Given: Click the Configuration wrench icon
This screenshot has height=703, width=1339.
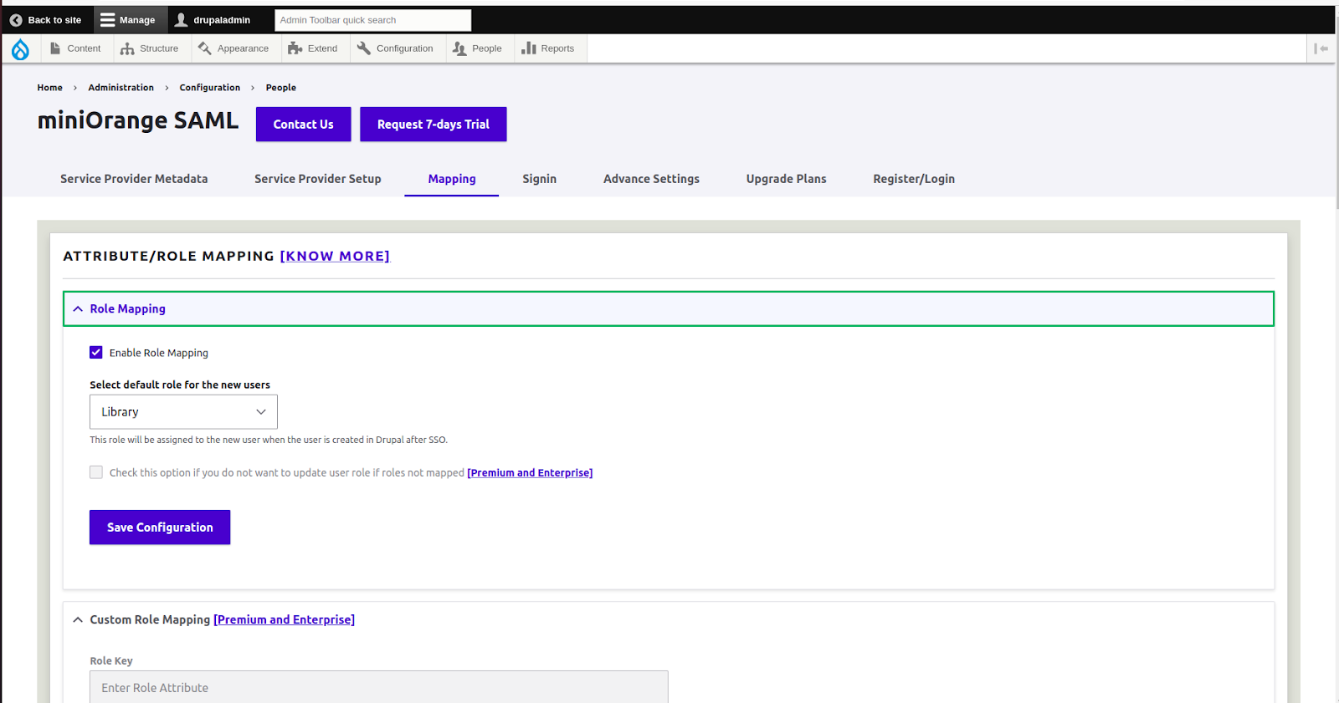Looking at the screenshot, I should [364, 48].
